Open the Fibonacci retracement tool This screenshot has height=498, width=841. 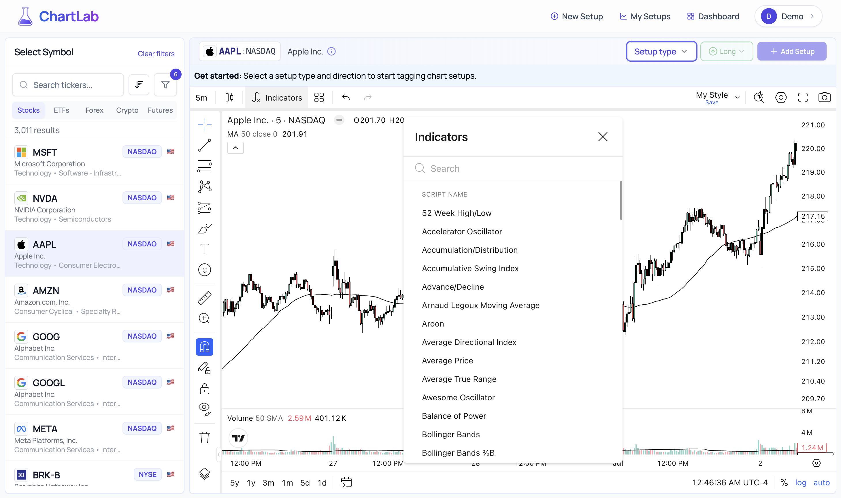[x=204, y=166]
